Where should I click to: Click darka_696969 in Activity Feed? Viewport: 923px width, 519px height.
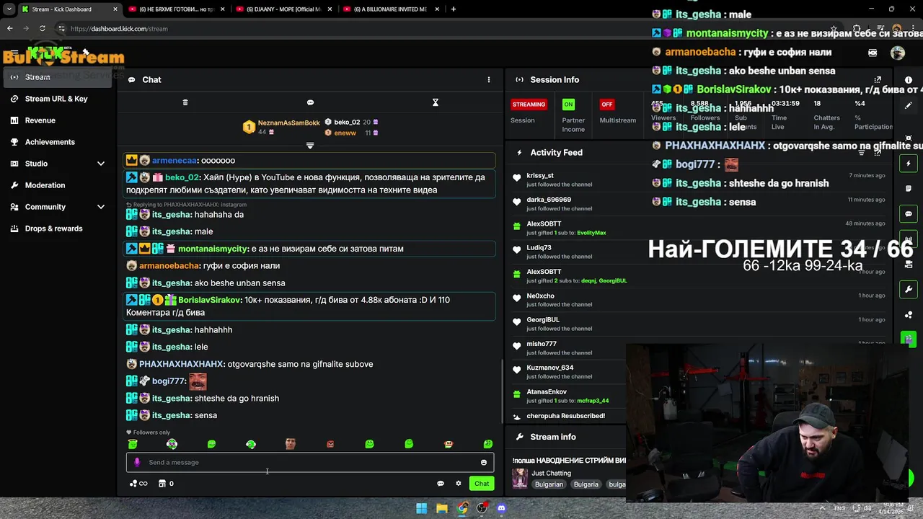pyautogui.click(x=549, y=200)
